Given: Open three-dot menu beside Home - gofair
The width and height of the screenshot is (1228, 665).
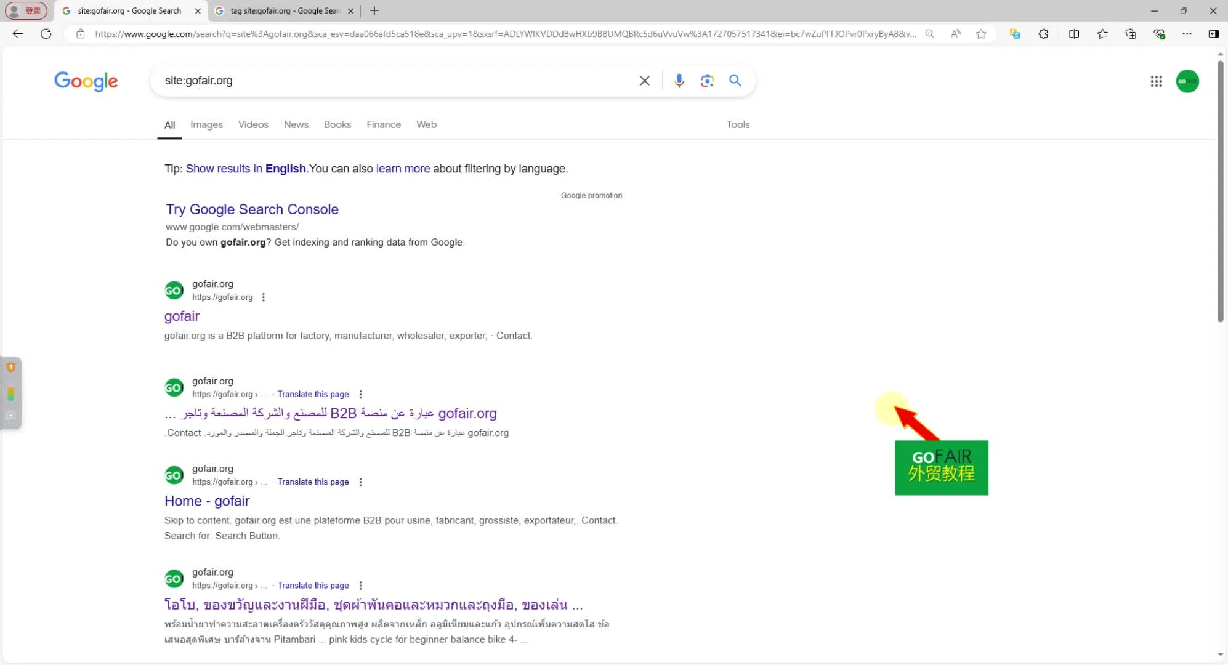Looking at the screenshot, I should 361,482.
